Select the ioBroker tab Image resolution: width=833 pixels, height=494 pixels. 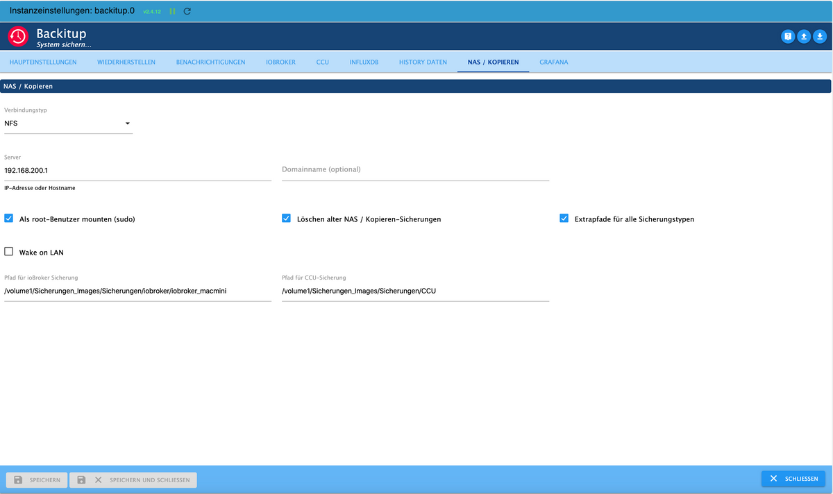(x=280, y=62)
